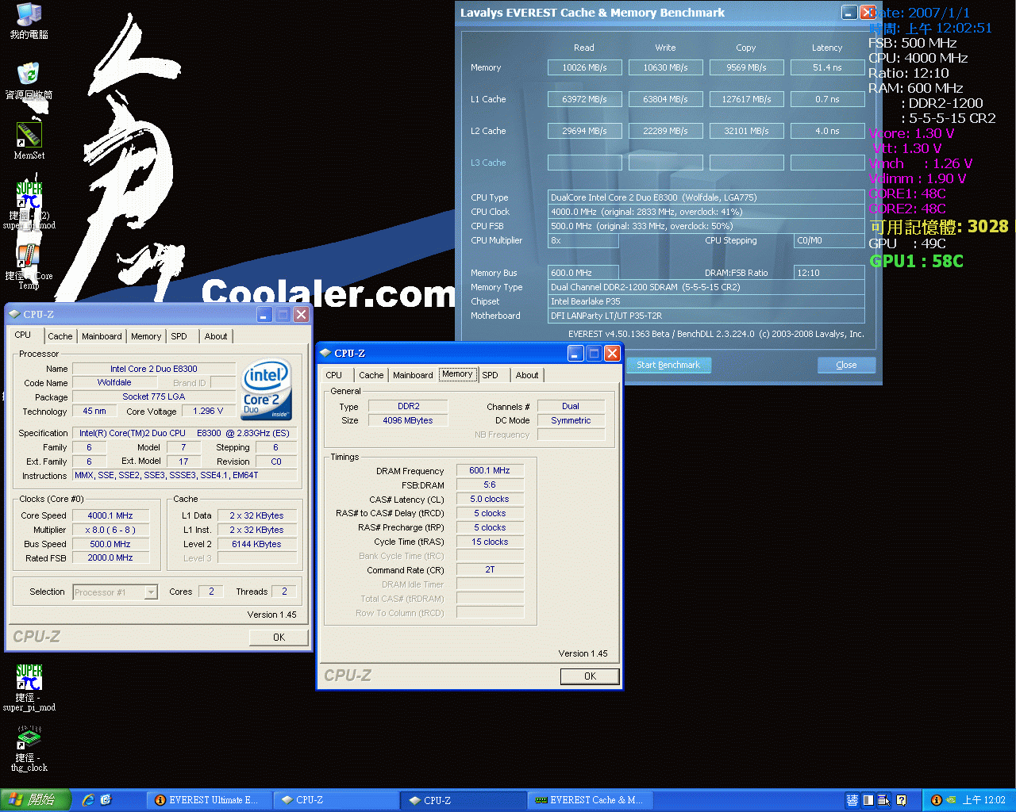This screenshot has height=812, width=1016.
Task: Click memory Size 4096 MBytes field
Action: 408,420
